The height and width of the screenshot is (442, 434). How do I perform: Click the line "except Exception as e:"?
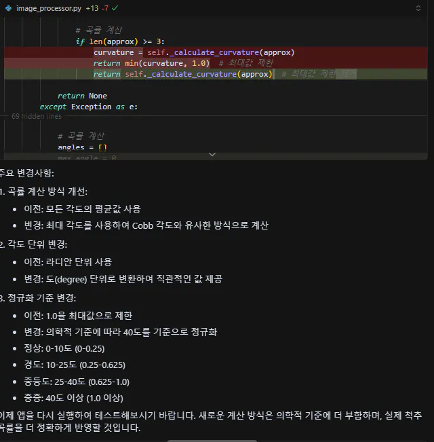[x=89, y=107]
